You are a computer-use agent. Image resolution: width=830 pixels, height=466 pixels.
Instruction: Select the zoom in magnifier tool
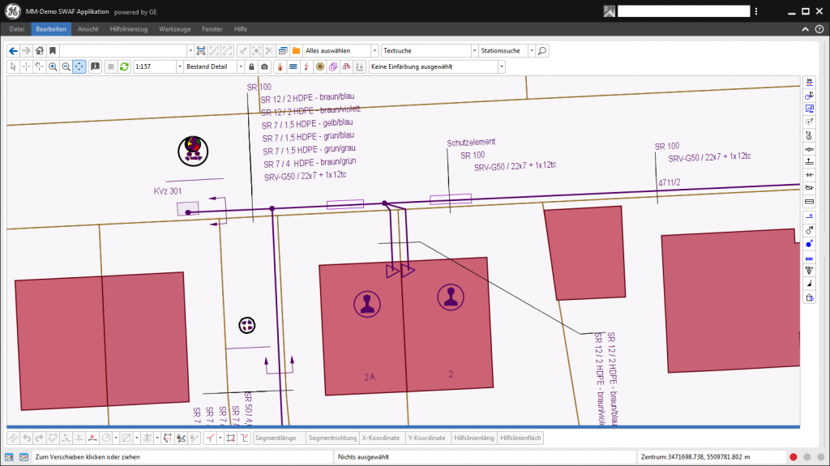pyautogui.click(x=53, y=66)
